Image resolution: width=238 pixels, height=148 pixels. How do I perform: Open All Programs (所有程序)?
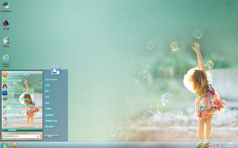[22, 130]
